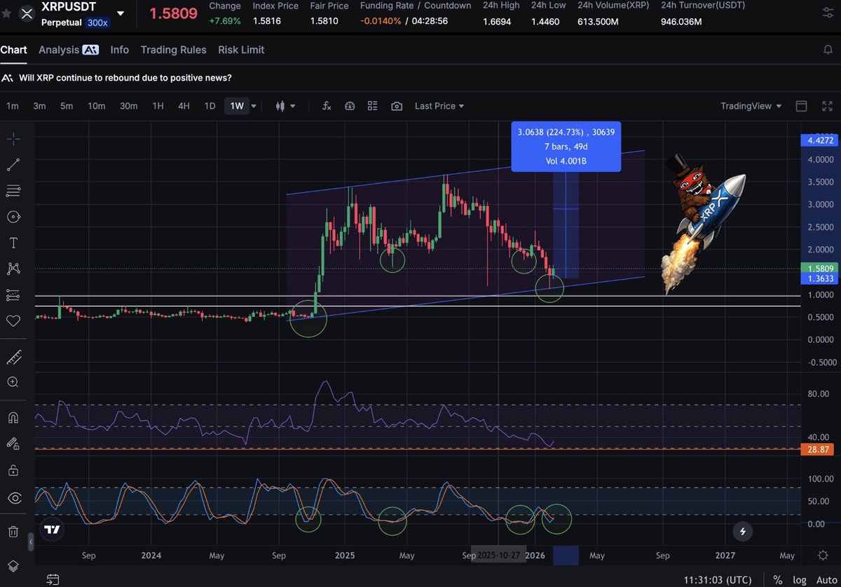Open the Trading Rules tab

[x=173, y=50]
